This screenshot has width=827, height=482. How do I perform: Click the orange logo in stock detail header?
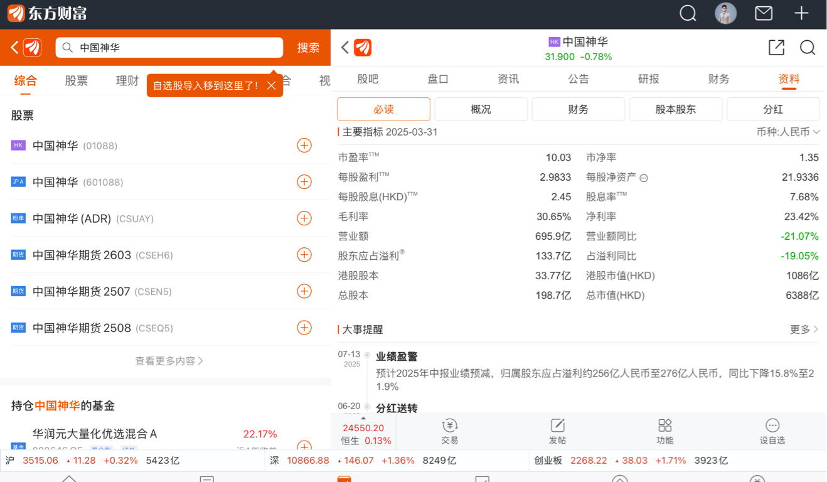click(363, 48)
